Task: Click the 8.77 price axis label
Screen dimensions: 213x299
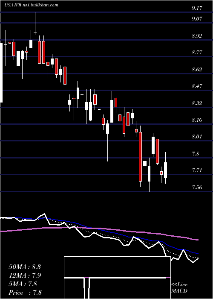Action: pos(197,53)
